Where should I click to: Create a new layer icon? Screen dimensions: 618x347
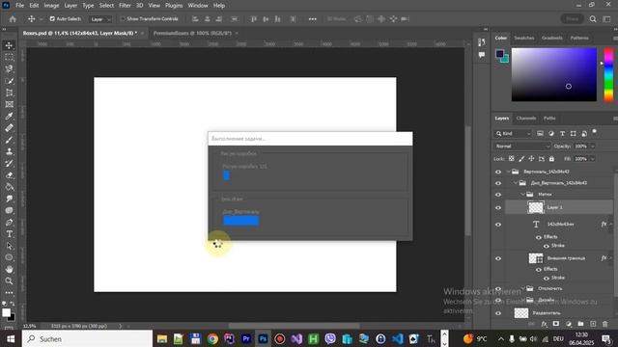click(x=593, y=324)
